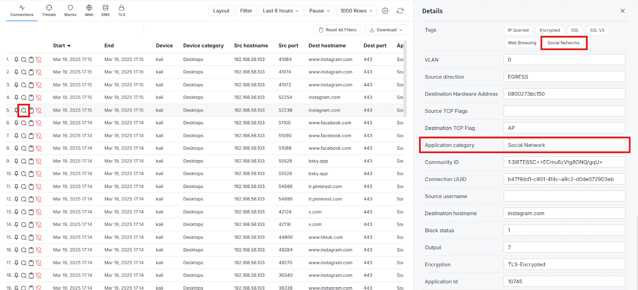This screenshot has width=638, height=290.
Task: Inspect row 14 x.com connection
Action: pyautogui.click(x=24, y=225)
